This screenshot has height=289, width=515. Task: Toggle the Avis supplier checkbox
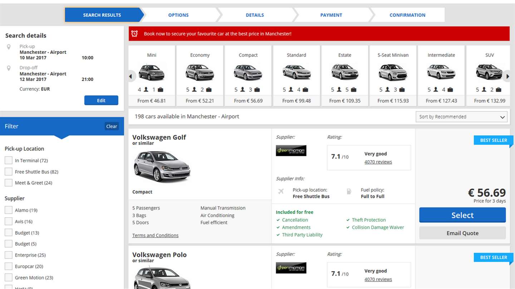(9, 222)
